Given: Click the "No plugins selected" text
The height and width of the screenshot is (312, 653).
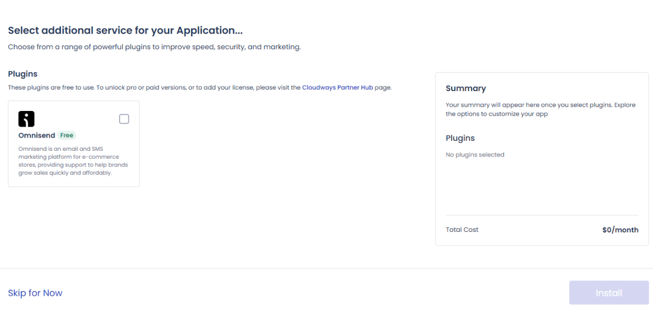Looking at the screenshot, I should coord(475,154).
